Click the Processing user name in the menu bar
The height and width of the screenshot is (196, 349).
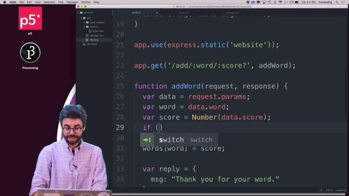[x=325, y=2]
